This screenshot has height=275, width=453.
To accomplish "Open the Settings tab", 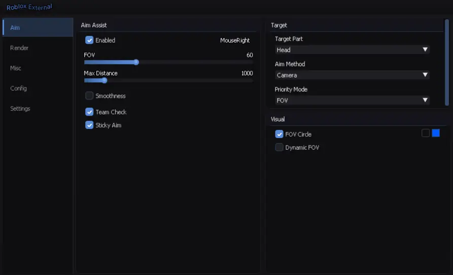I will pos(20,109).
